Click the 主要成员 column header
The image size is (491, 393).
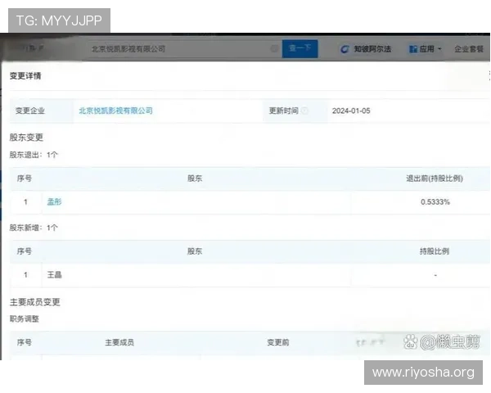[119, 342]
